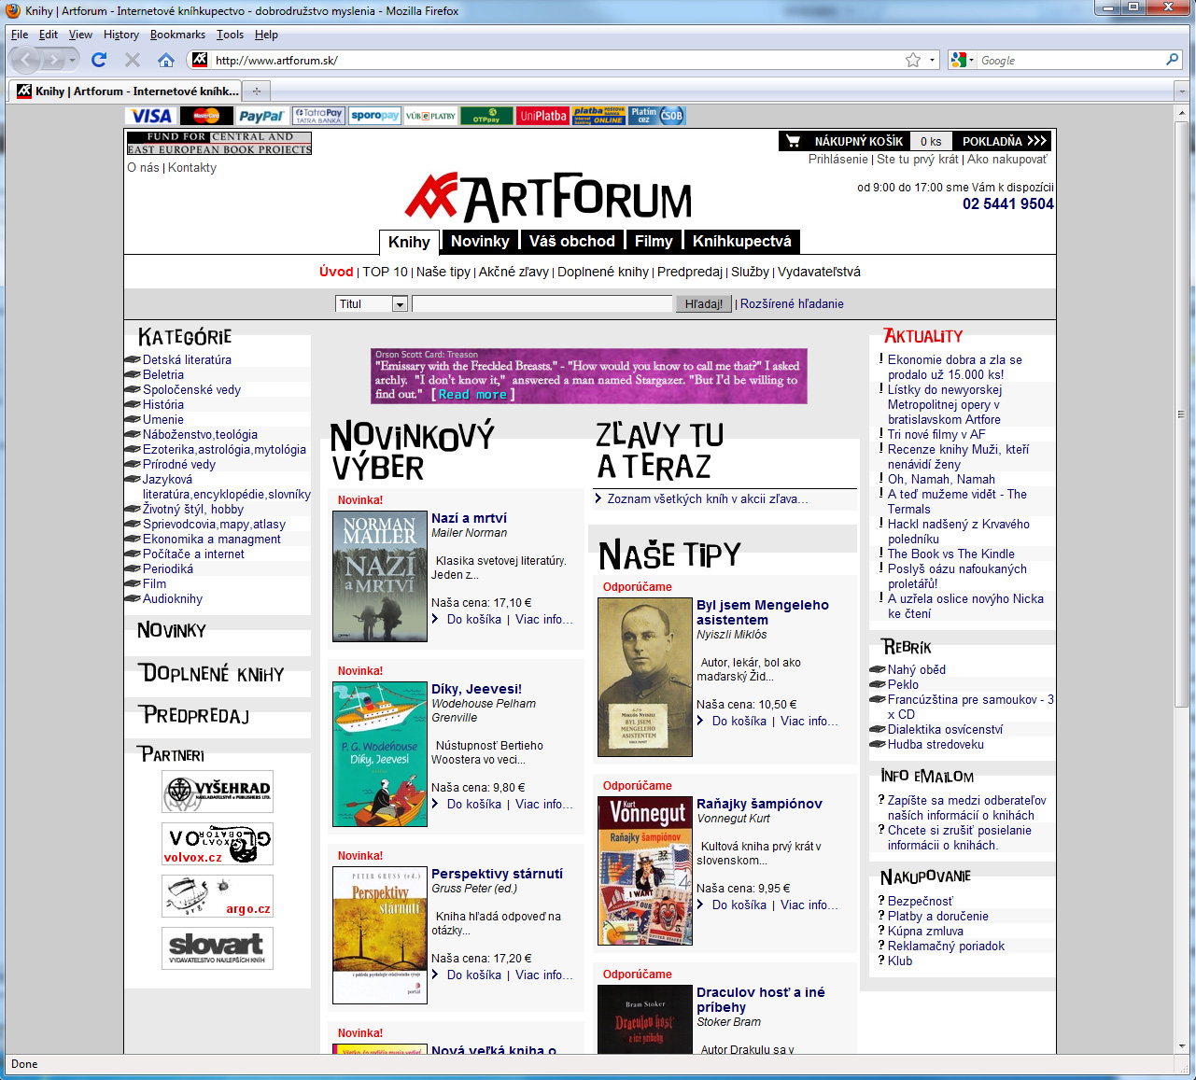
Task: Open the Vyšehrad partner logo
Action: tap(218, 792)
